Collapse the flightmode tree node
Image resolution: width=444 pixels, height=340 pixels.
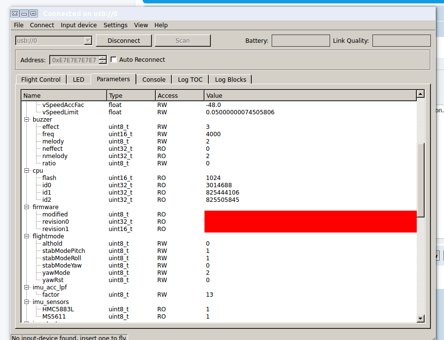27,236
